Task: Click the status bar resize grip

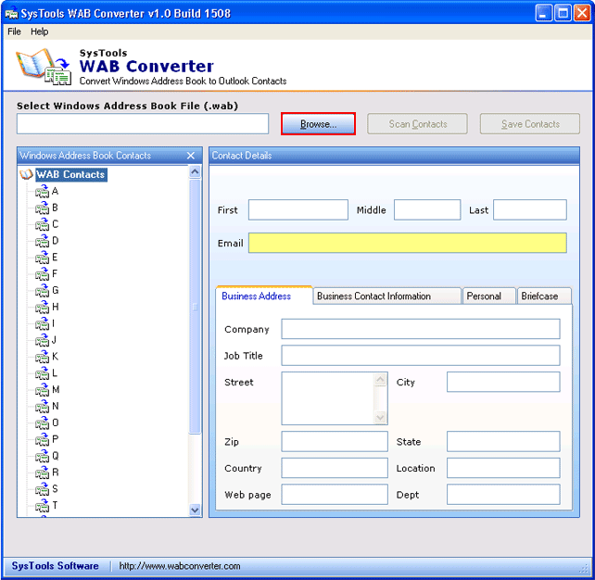Action: click(584, 568)
